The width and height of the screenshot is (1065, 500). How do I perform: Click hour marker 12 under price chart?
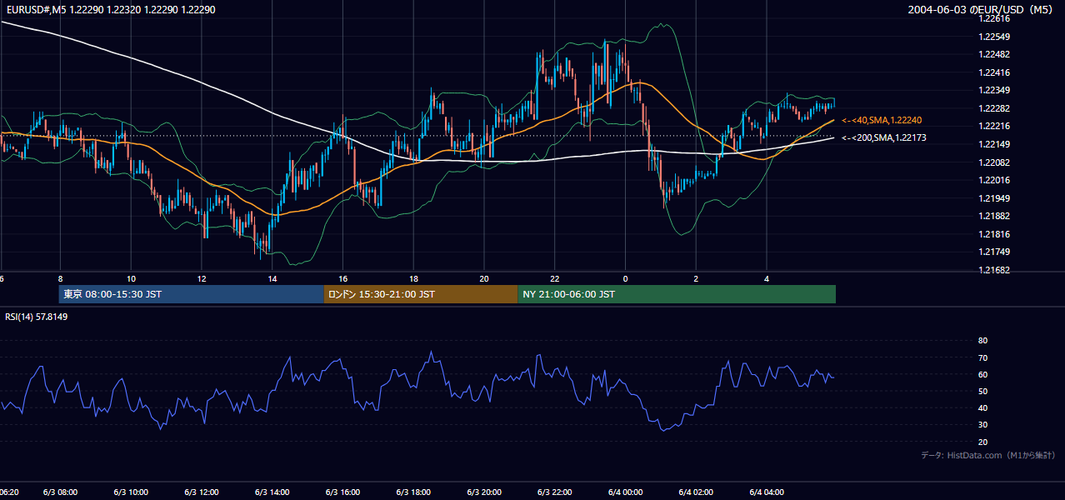pyautogui.click(x=202, y=278)
